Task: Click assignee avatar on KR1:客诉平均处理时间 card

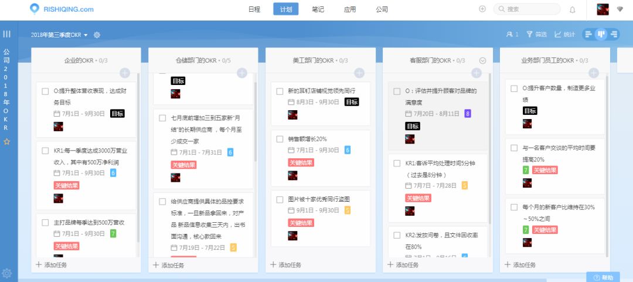Action: click(410, 211)
